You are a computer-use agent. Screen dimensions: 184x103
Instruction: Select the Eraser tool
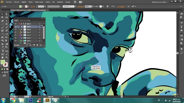(7, 31)
